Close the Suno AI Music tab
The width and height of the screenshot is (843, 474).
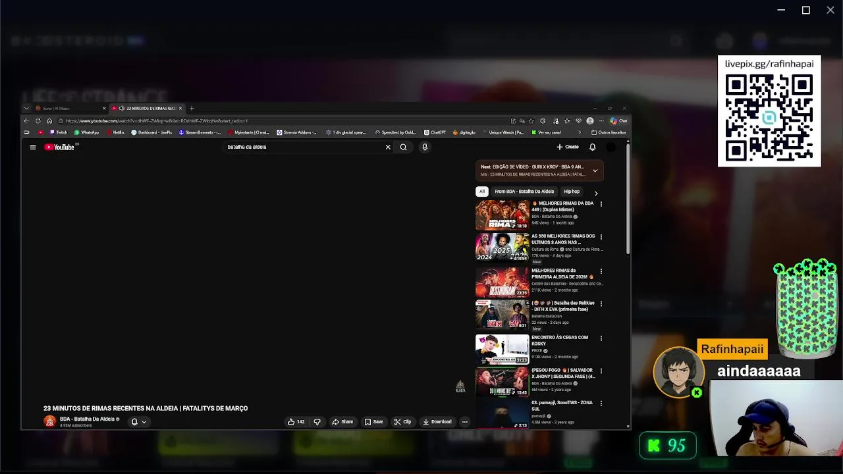[x=103, y=108]
